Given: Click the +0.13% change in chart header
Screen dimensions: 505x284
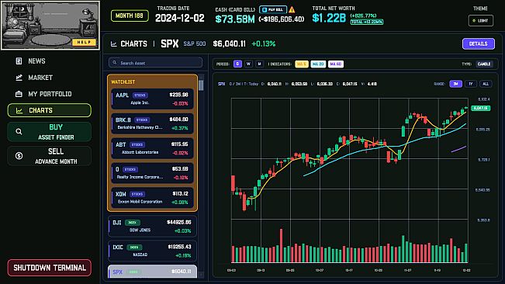Looking at the screenshot, I should [x=264, y=43].
